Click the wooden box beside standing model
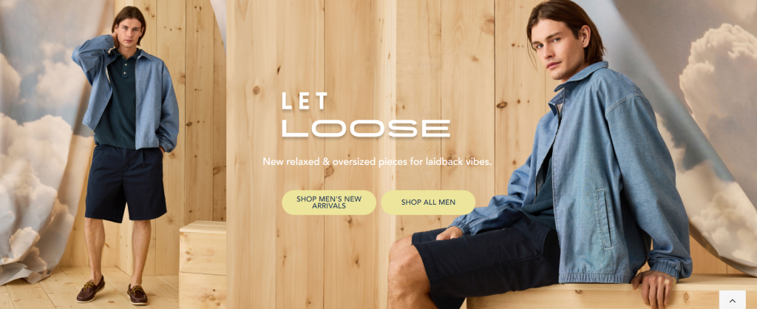This screenshot has height=309, width=757. point(203,265)
